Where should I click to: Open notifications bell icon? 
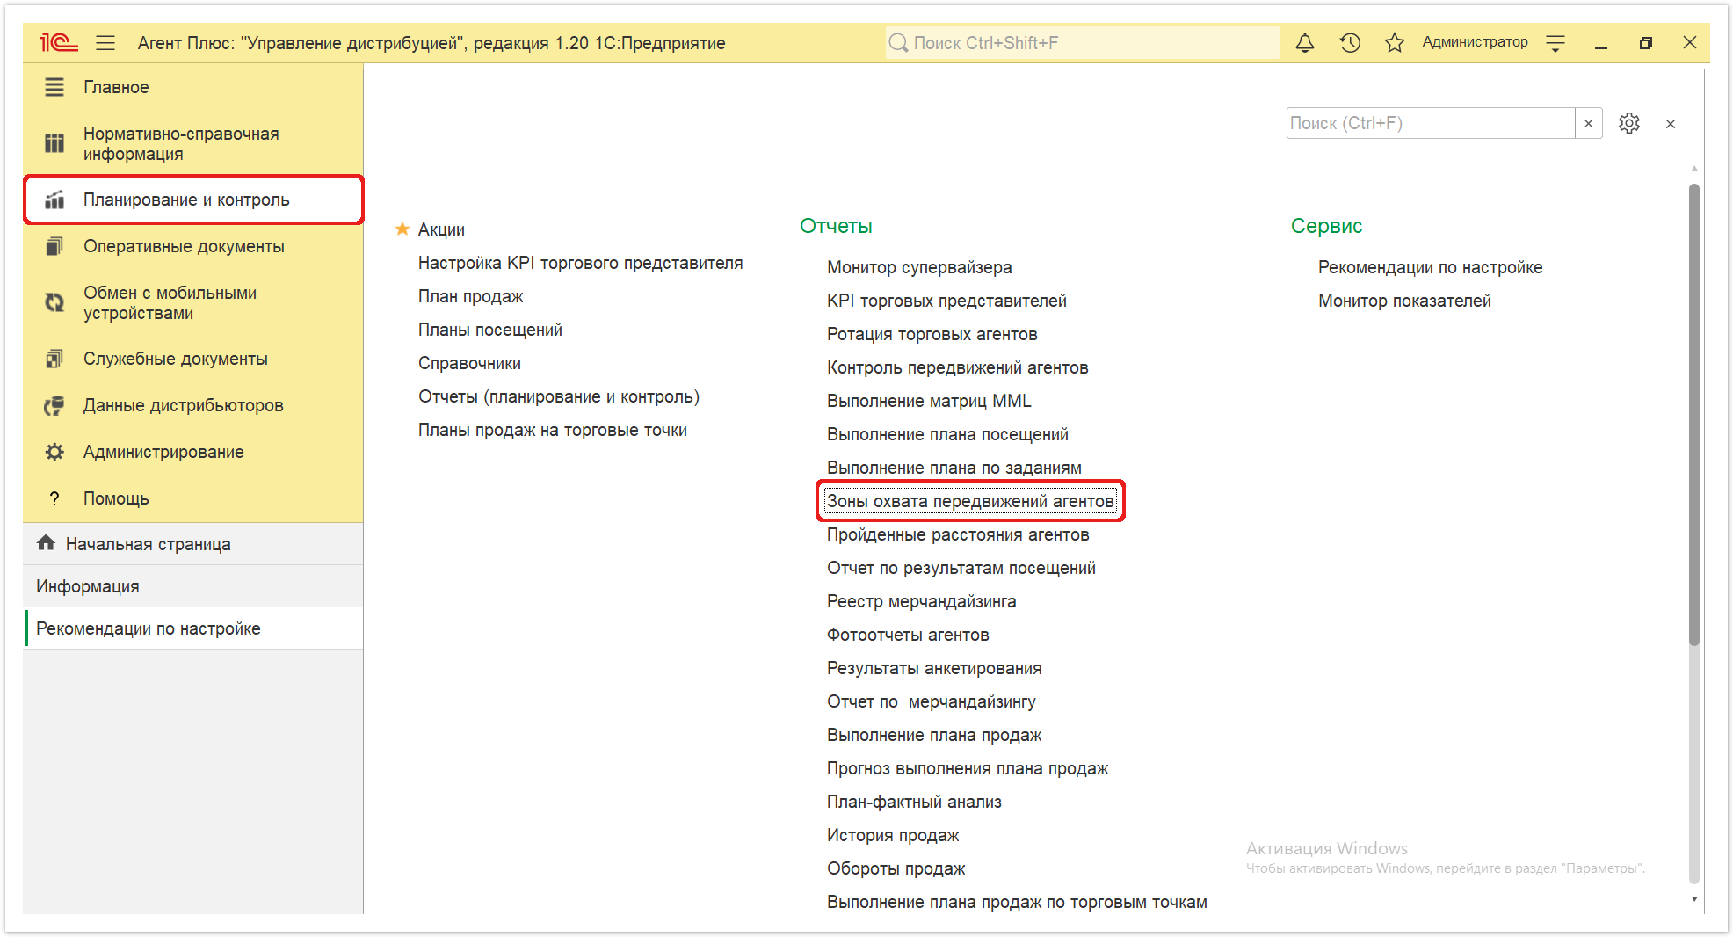tap(1305, 42)
